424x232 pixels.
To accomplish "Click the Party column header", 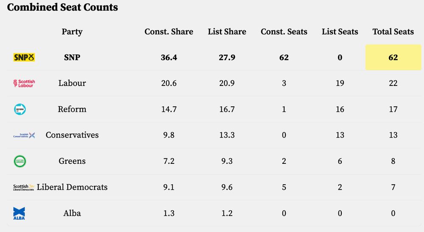I will tap(72, 32).
